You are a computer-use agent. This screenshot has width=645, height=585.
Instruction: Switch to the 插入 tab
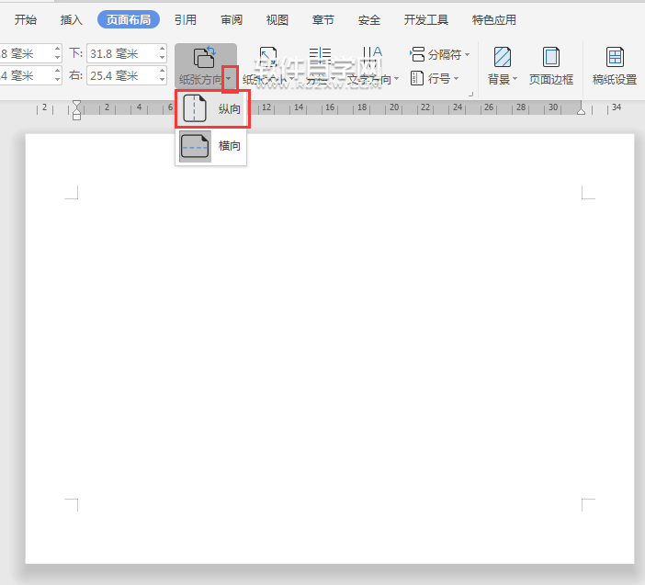(71, 19)
